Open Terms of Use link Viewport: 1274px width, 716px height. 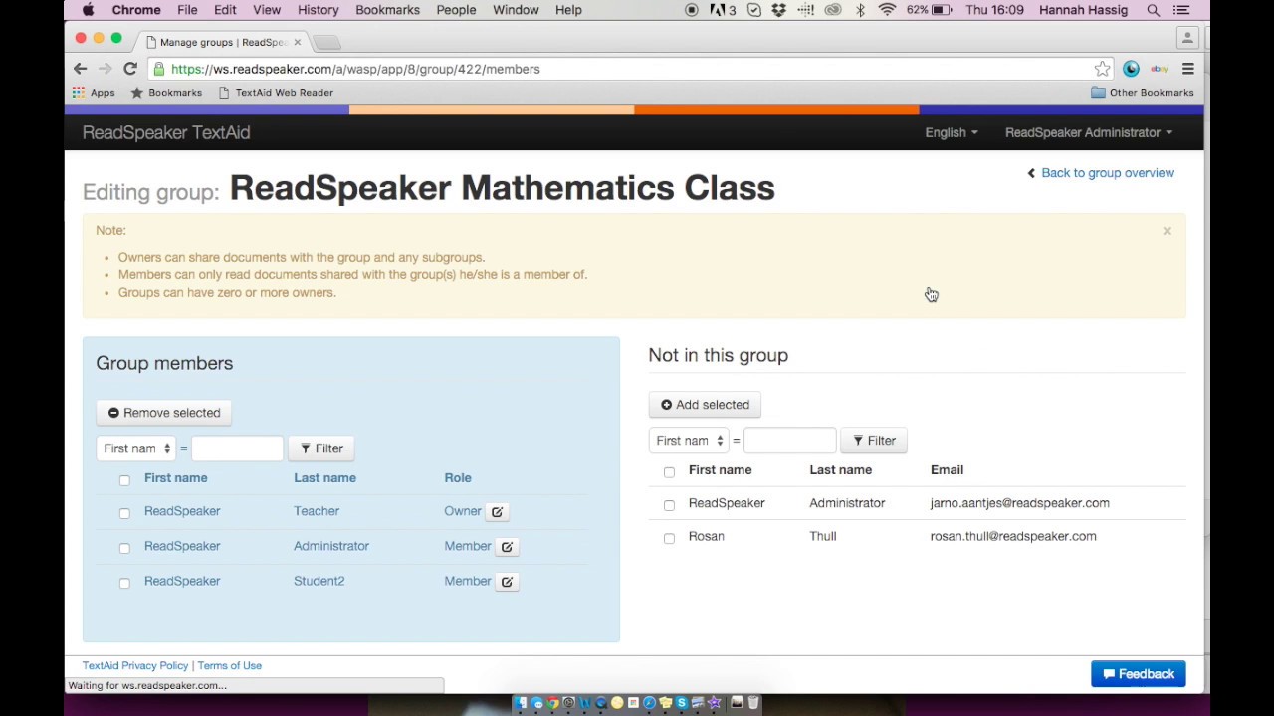[x=229, y=665]
